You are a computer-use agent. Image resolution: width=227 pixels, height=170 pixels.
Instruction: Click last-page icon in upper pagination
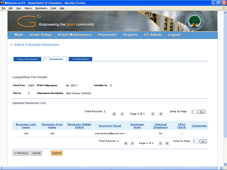click(x=161, y=114)
